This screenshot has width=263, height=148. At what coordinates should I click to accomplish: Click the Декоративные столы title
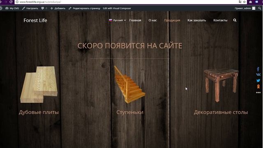[221, 112]
